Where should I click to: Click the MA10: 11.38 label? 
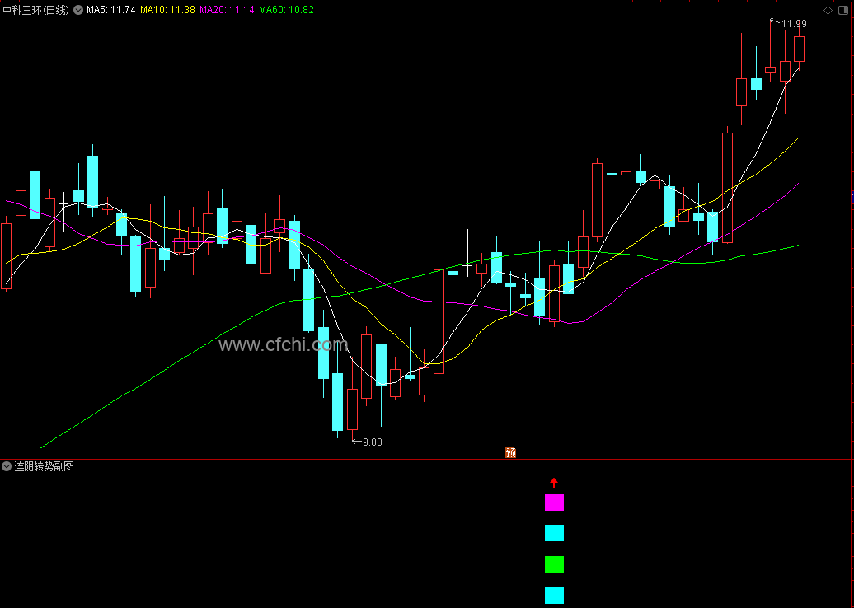pos(168,10)
